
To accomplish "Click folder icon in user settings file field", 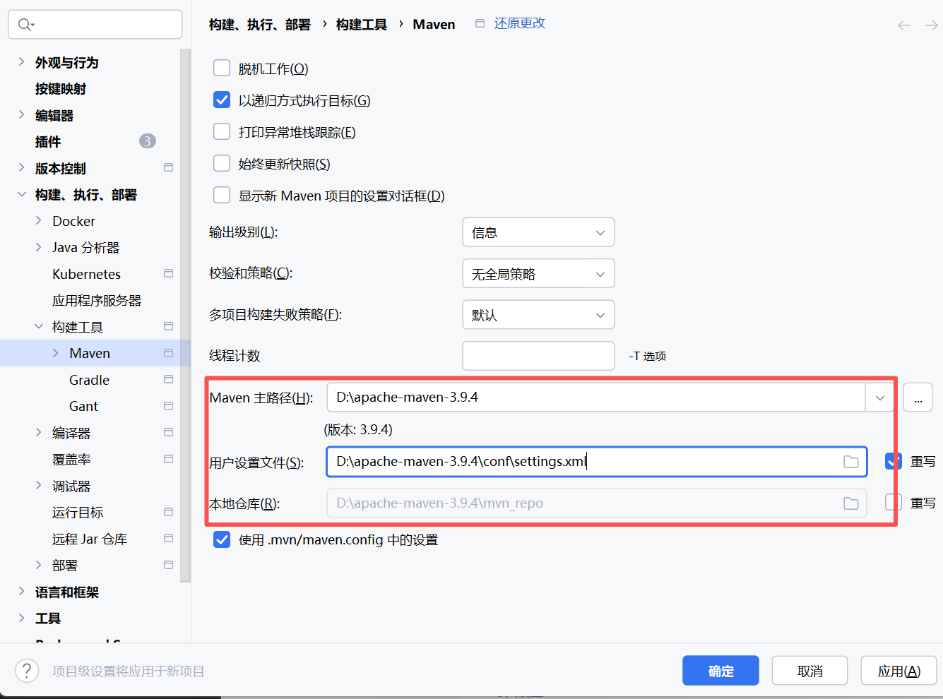I will tap(851, 462).
